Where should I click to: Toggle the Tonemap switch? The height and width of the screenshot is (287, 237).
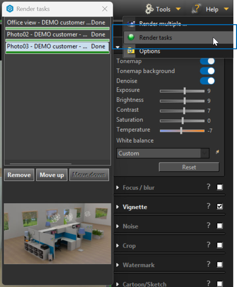point(207,61)
